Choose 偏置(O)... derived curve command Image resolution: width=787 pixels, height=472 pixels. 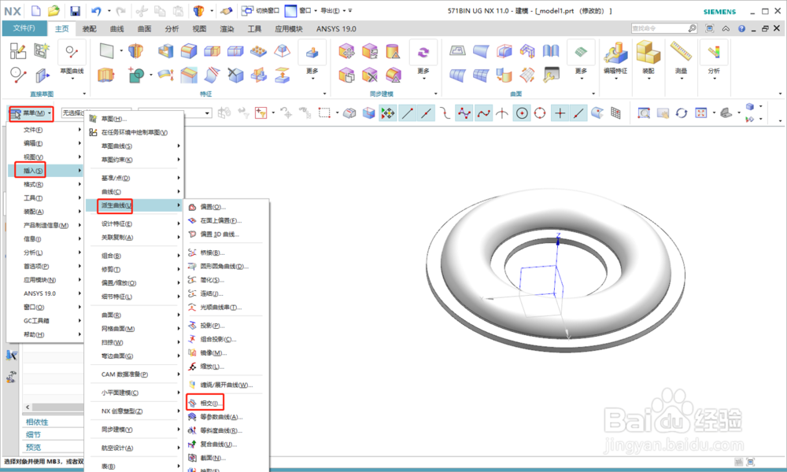pyautogui.click(x=227, y=207)
